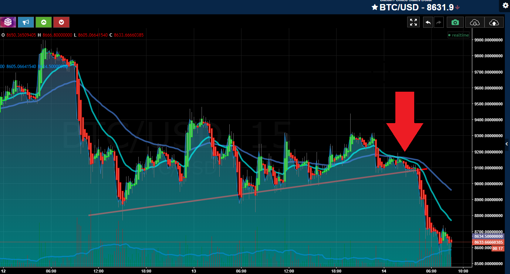Click the purple cubes icon button
Screen dimensions: 510x274
point(8,22)
